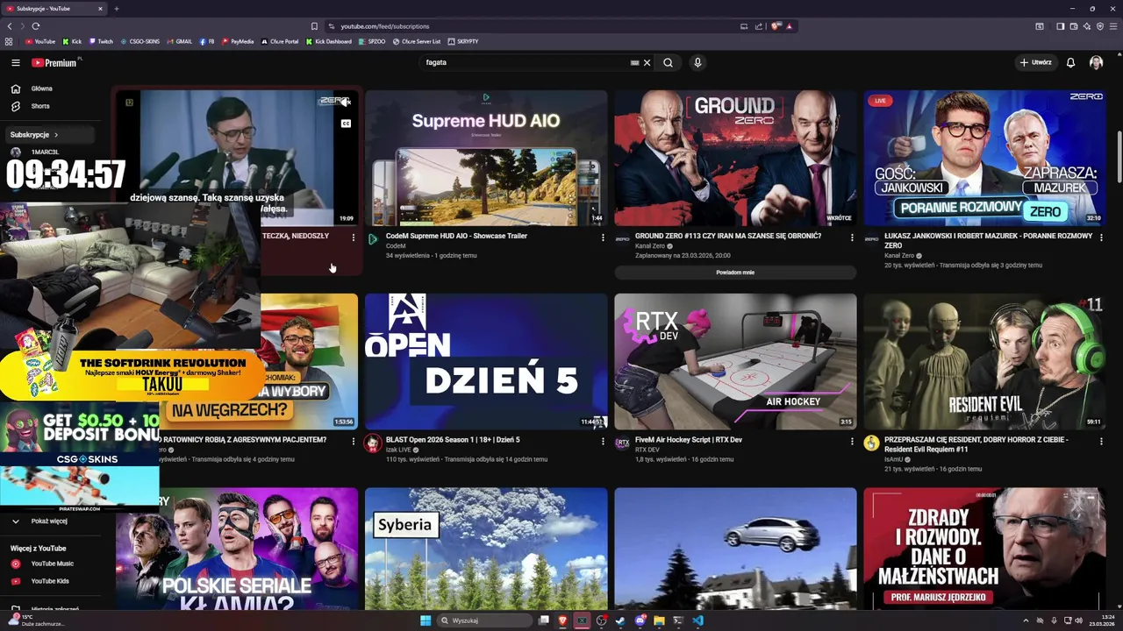Click the share page icon in address bar
Viewport: 1123px width, 631px height.
(759, 26)
